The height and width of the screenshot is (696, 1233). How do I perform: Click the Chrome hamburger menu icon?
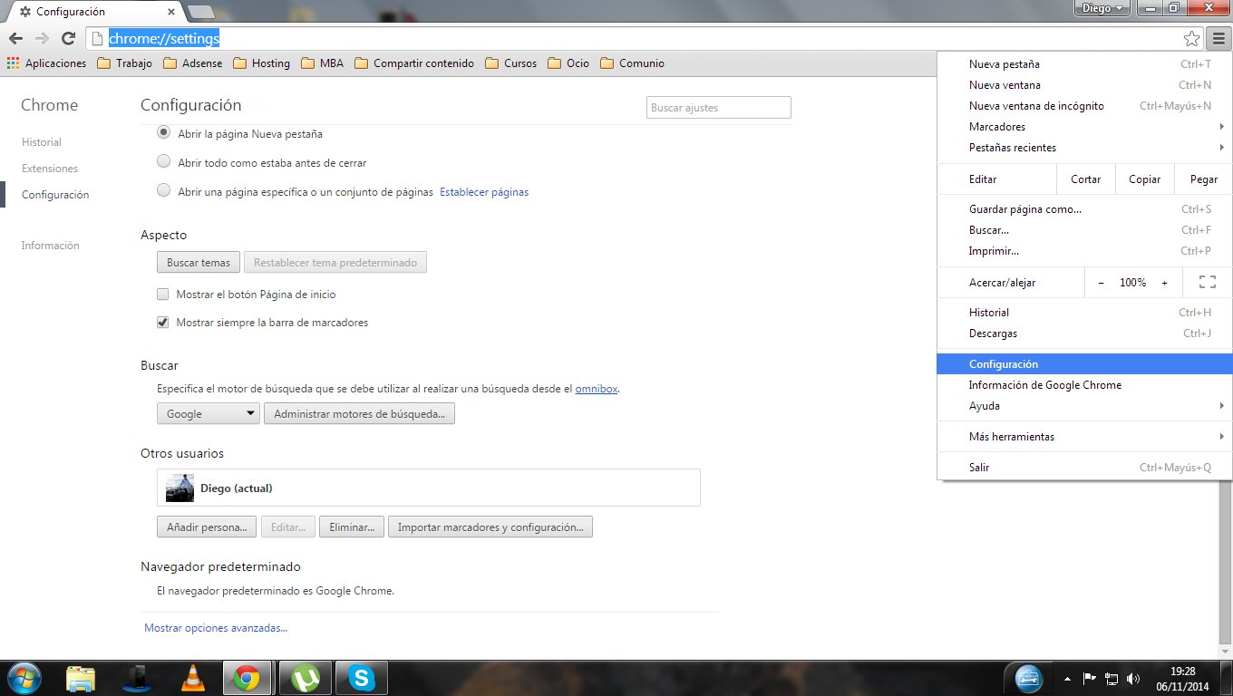[x=1218, y=38]
